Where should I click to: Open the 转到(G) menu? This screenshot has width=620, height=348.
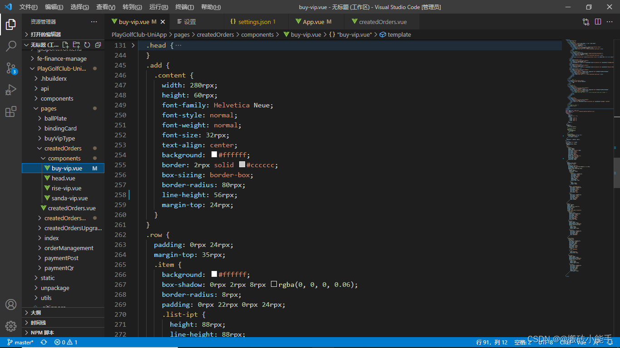pyautogui.click(x=132, y=7)
